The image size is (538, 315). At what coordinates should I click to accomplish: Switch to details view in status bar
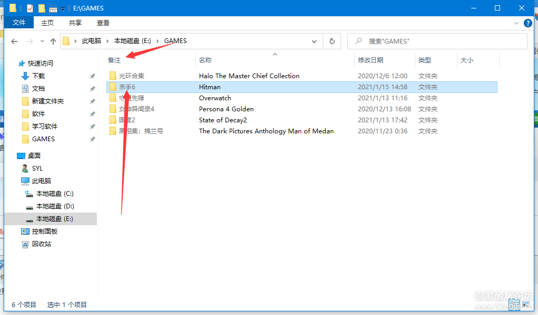coord(515,304)
